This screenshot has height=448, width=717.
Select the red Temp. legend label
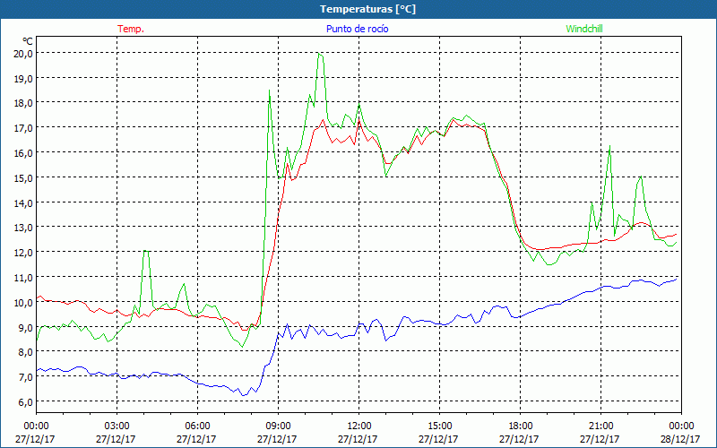[131, 29]
